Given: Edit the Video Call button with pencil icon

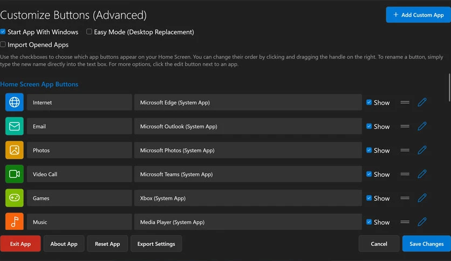Looking at the screenshot, I should click(x=422, y=174).
